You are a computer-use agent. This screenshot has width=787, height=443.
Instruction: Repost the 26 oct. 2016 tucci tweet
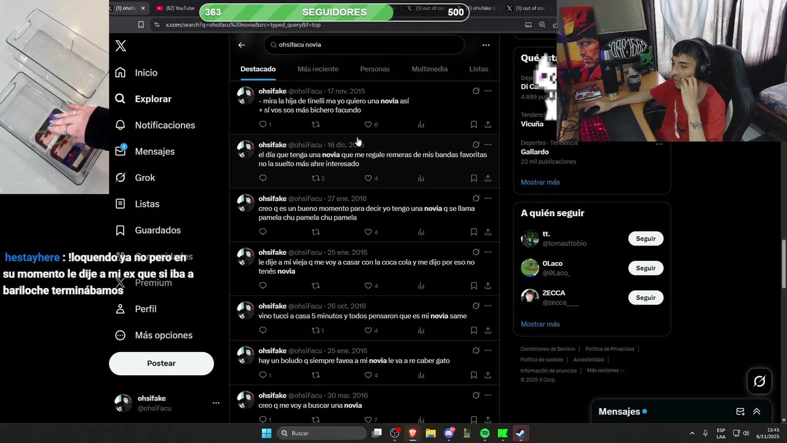tap(315, 330)
